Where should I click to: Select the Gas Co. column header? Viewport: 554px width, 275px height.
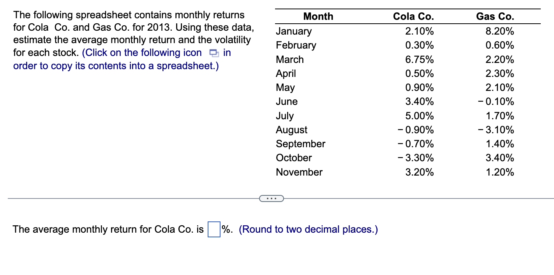pos(495,16)
